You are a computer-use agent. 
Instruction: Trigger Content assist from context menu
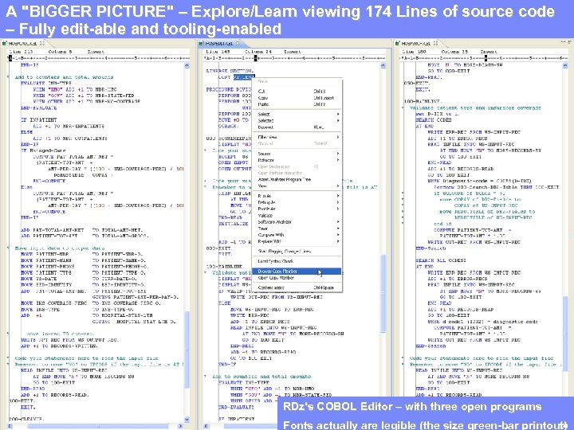[297, 287]
